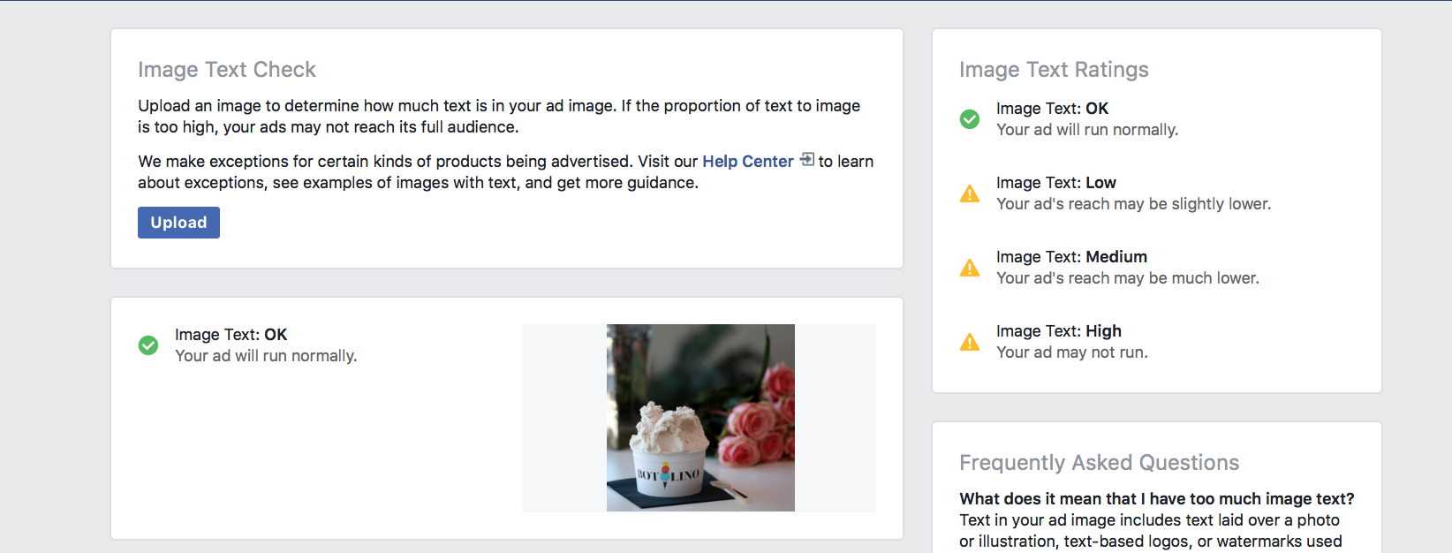Click the "Your ad may not run." text

(x=1072, y=352)
